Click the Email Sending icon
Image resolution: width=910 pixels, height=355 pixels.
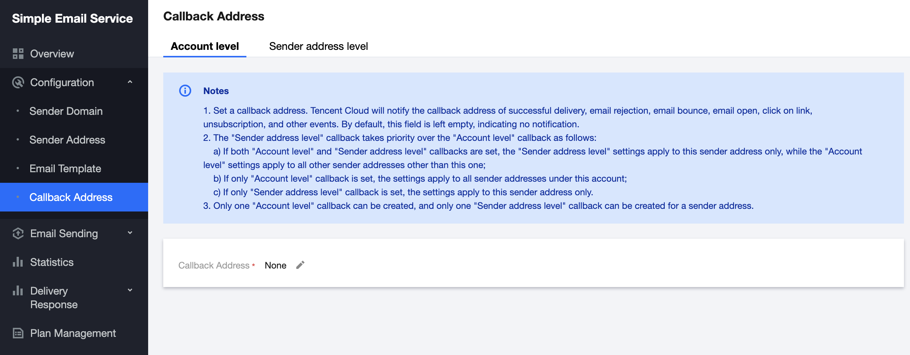[18, 233]
